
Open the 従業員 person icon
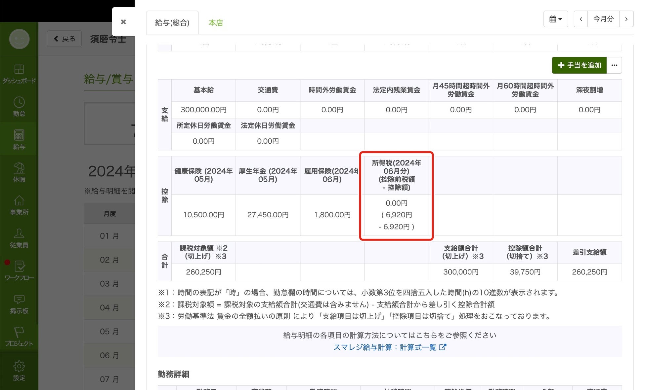tap(19, 234)
